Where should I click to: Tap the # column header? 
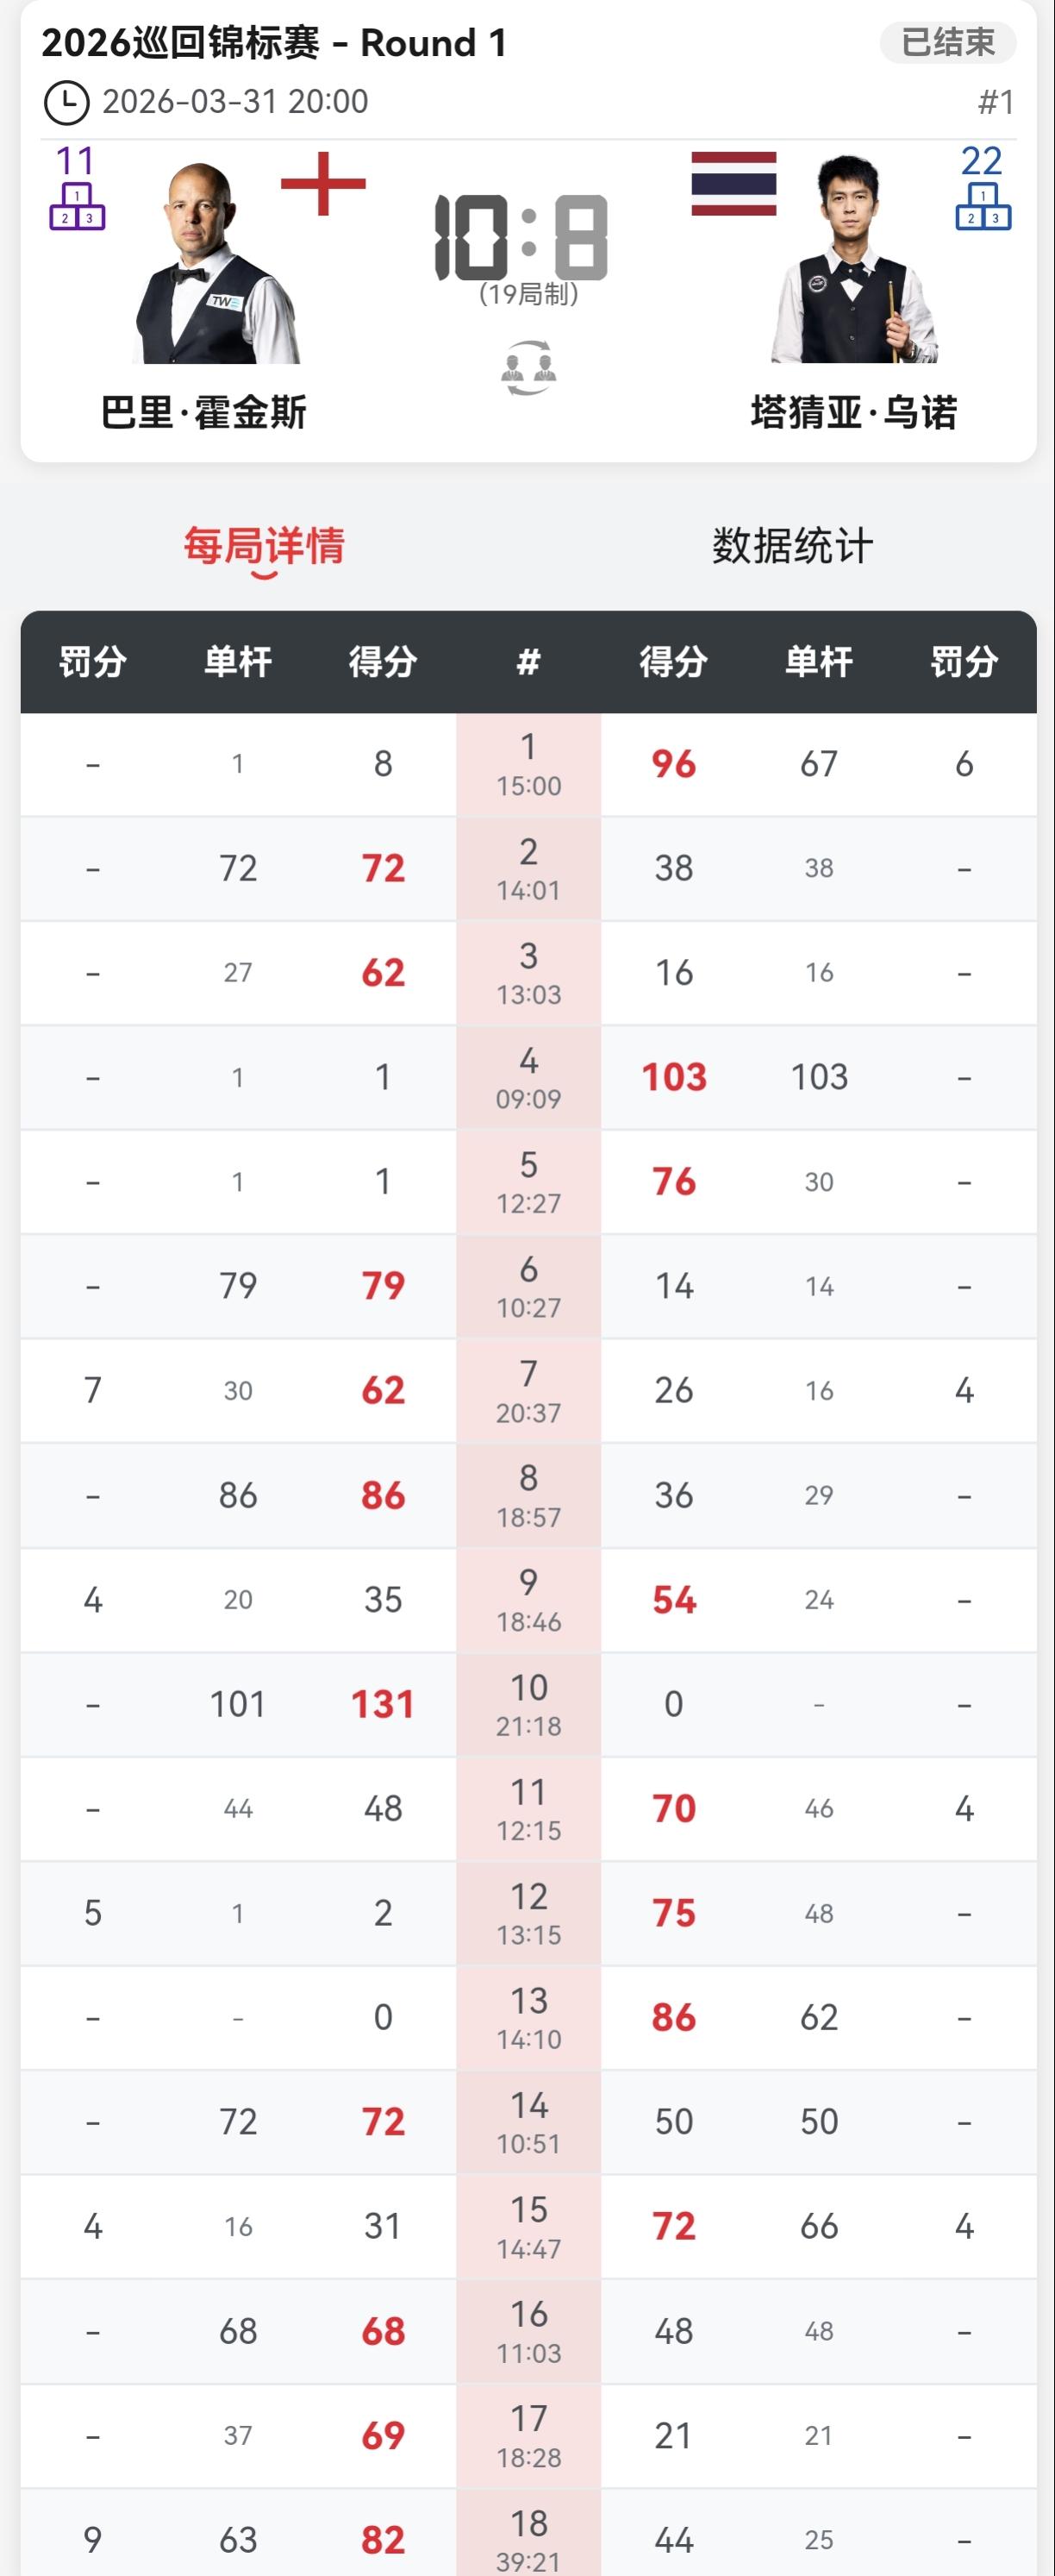tap(528, 661)
